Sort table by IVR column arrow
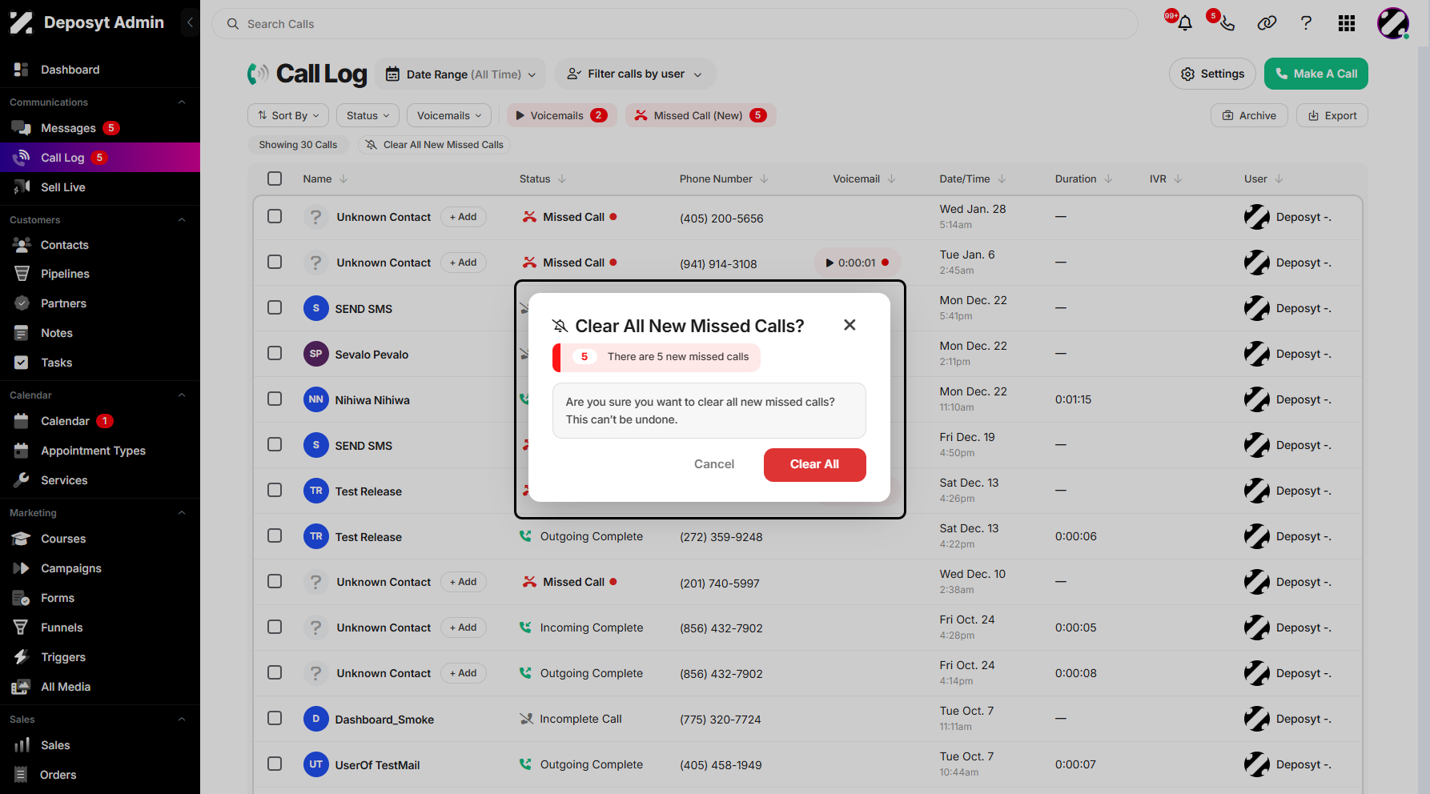 [x=1178, y=178]
